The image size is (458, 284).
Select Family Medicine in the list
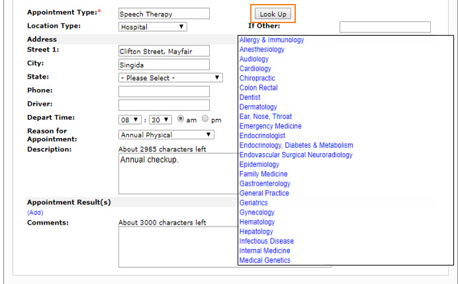[x=263, y=174]
